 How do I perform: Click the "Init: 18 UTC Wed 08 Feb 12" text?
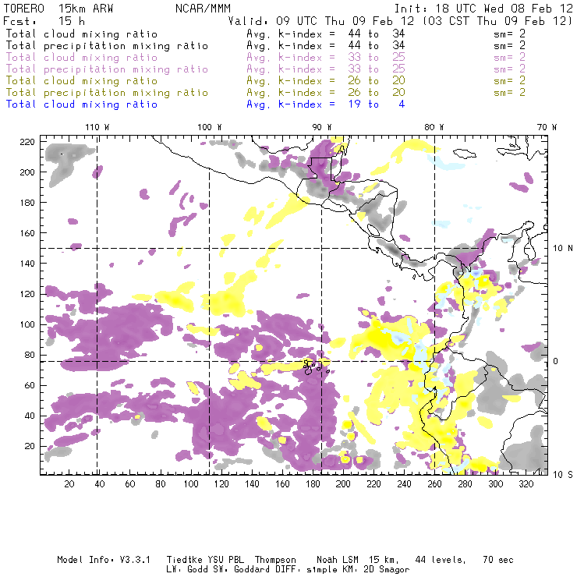pyautogui.click(x=483, y=9)
